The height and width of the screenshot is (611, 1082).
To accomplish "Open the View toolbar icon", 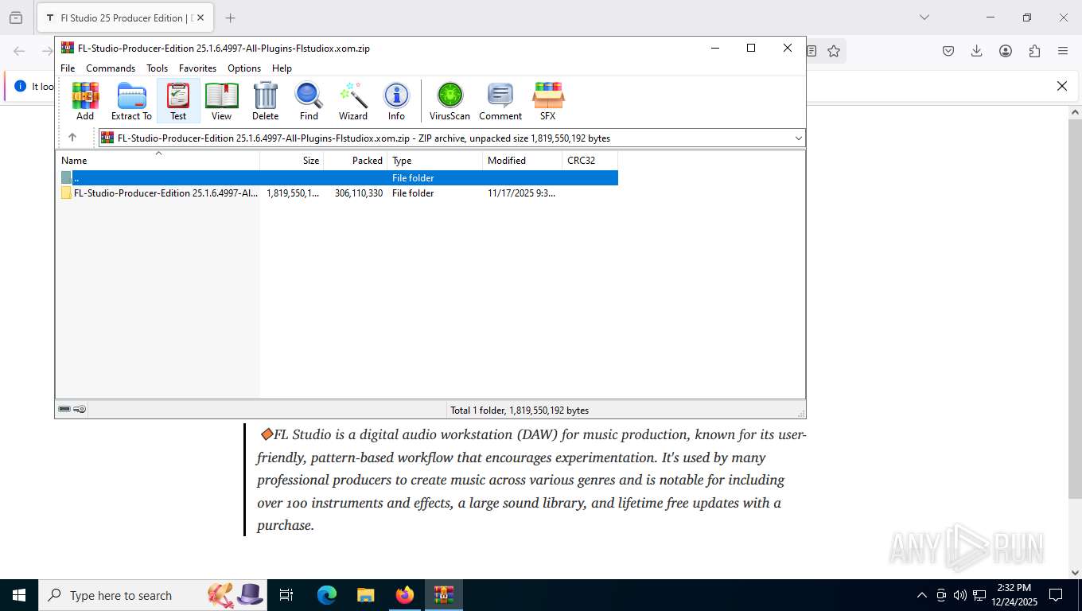I will click(x=221, y=101).
